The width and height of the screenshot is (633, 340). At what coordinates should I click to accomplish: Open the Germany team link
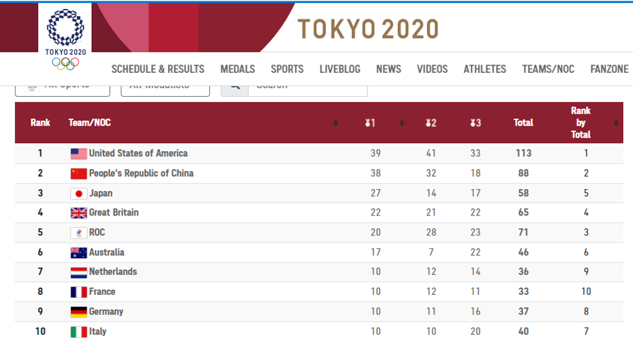click(106, 312)
